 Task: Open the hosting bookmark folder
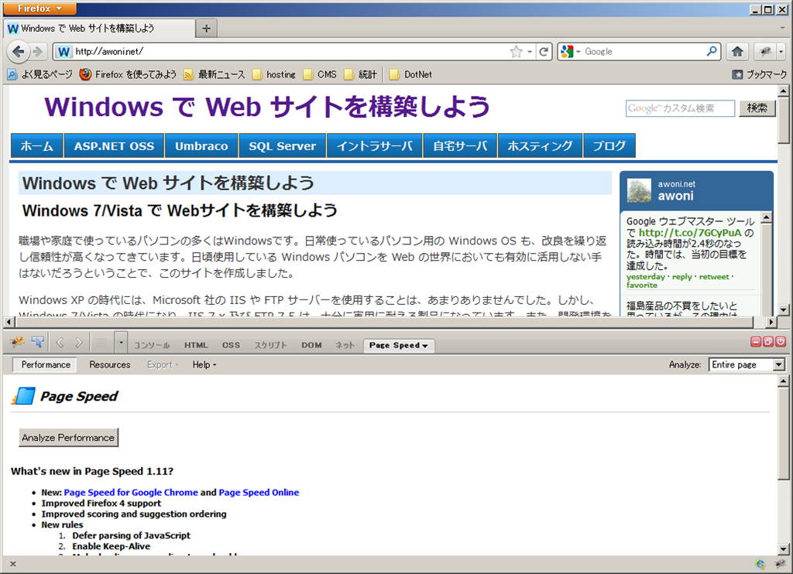click(273, 74)
